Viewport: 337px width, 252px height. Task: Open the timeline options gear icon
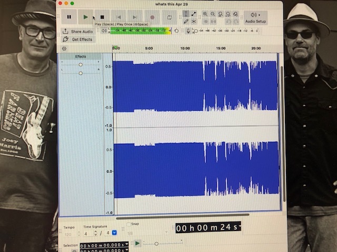[x=64, y=49]
